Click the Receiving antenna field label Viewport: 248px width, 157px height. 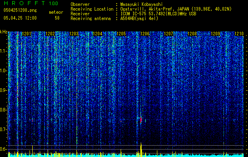tap(91, 18)
